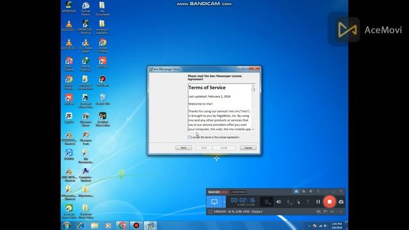Viewport: 409px width, 230px height.
Task: Click the capture area rectangle icon beside the display resolution
Action: (210, 211)
